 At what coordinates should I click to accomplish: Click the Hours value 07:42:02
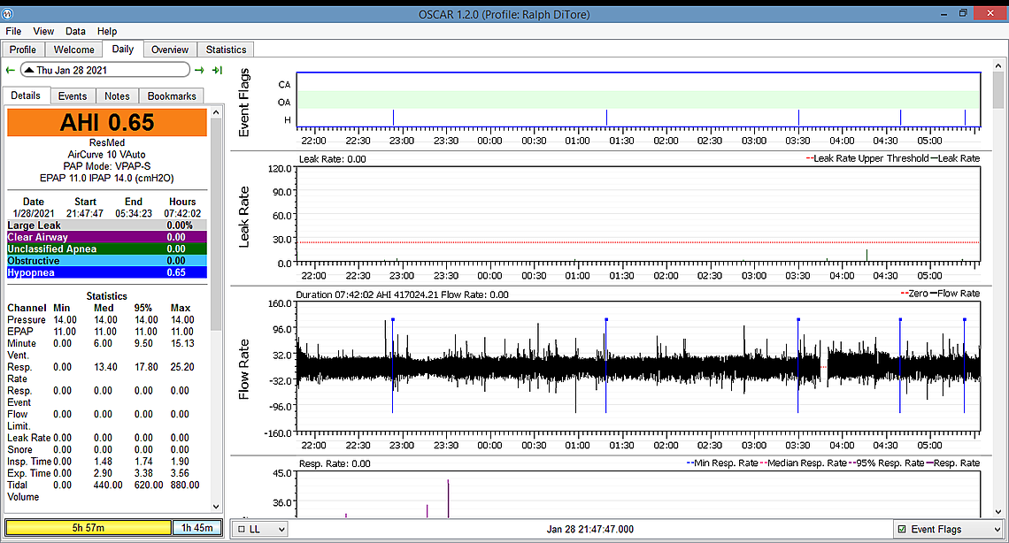[182, 213]
